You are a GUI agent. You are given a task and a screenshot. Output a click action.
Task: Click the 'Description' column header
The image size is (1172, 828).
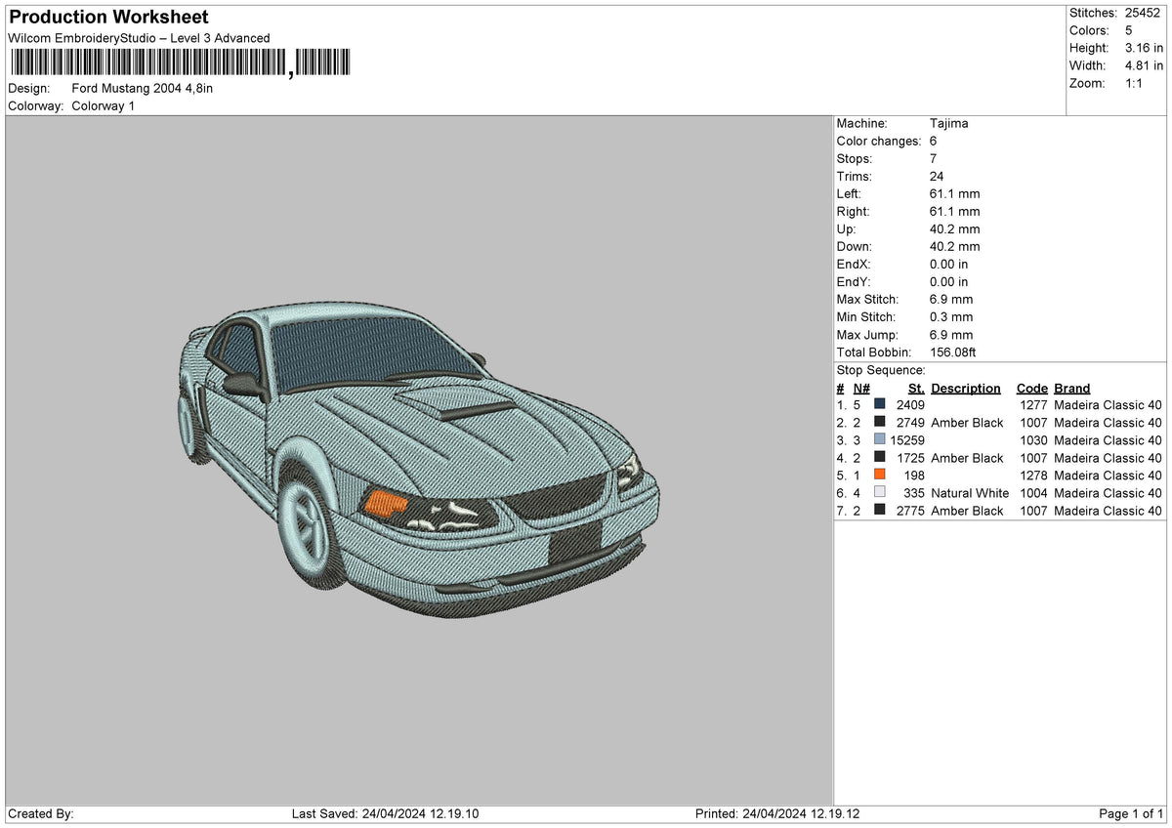(x=966, y=388)
